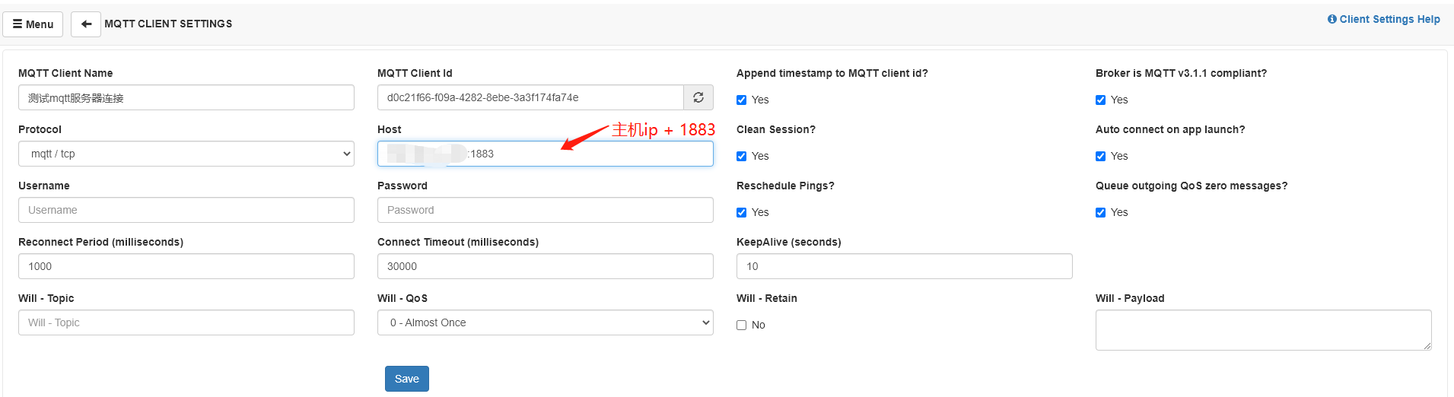This screenshot has width=1454, height=397.
Task: Click into the Host input field
Action: tap(593, 154)
